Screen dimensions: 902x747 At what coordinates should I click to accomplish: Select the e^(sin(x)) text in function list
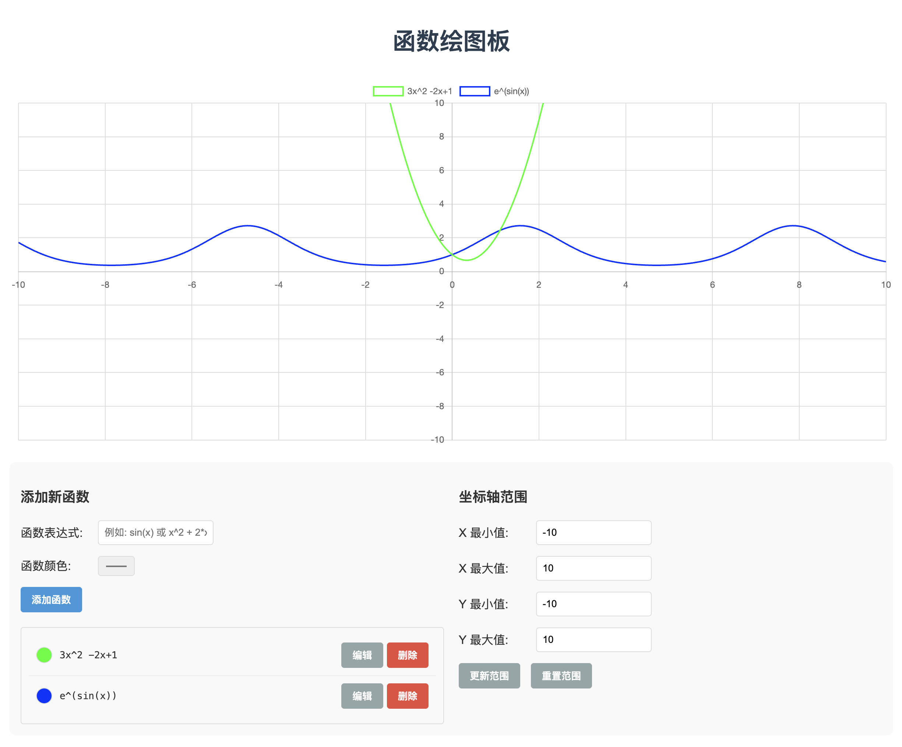tap(88, 696)
